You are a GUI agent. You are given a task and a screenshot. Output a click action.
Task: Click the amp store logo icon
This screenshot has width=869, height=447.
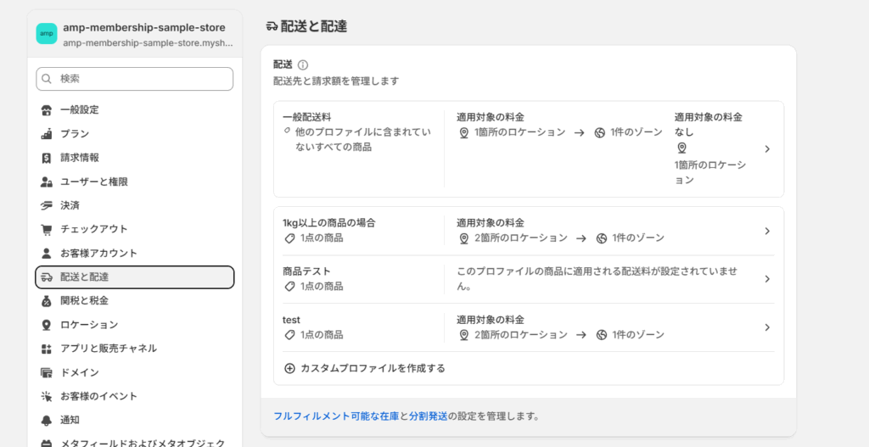coord(47,33)
